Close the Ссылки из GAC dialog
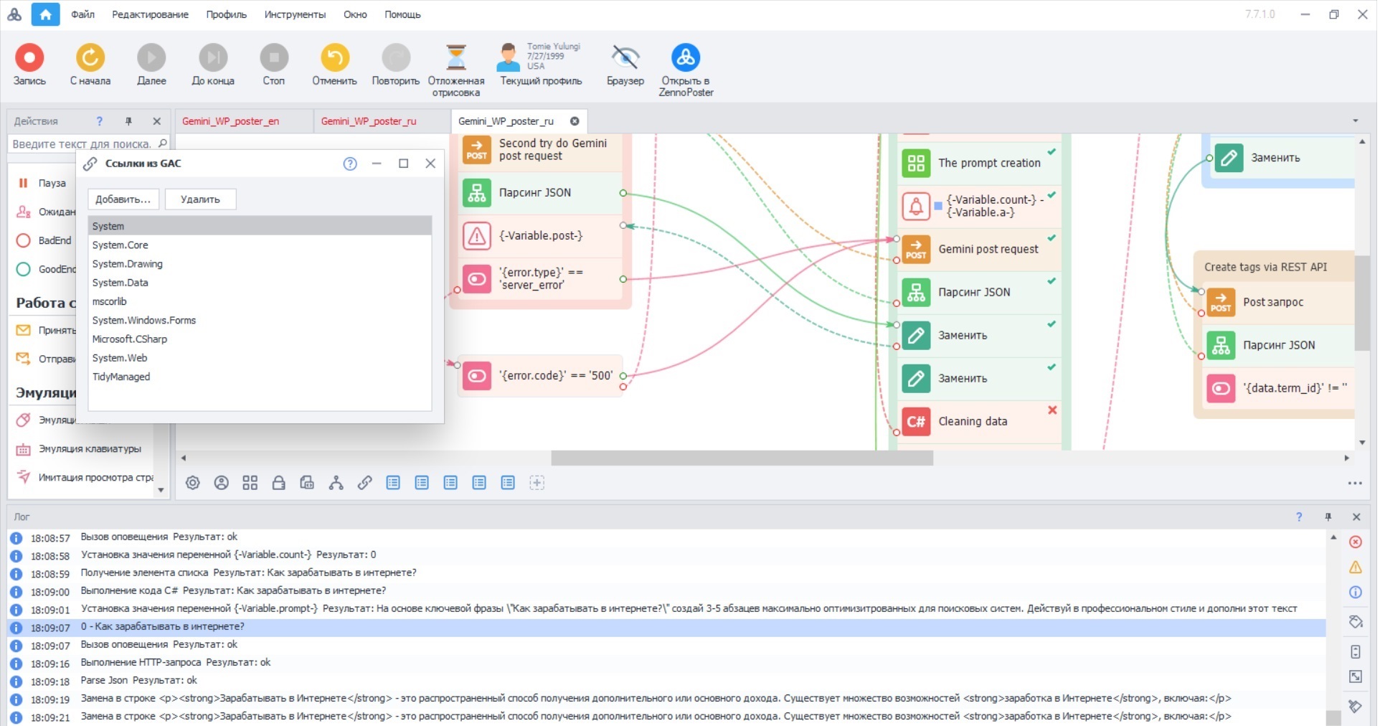Image resolution: width=1380 pixels, height=726 pixels. coord(430,164)
